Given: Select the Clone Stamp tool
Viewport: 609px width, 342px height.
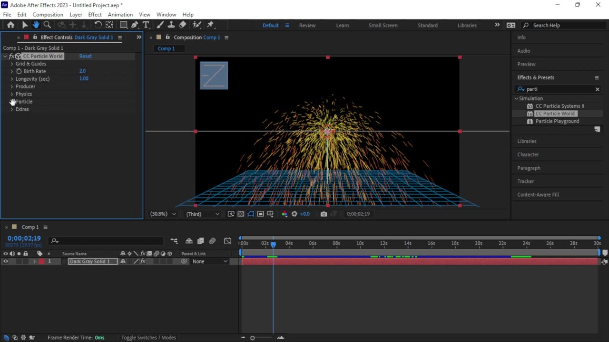Looking at the screenshot, I should click(171, 25).
